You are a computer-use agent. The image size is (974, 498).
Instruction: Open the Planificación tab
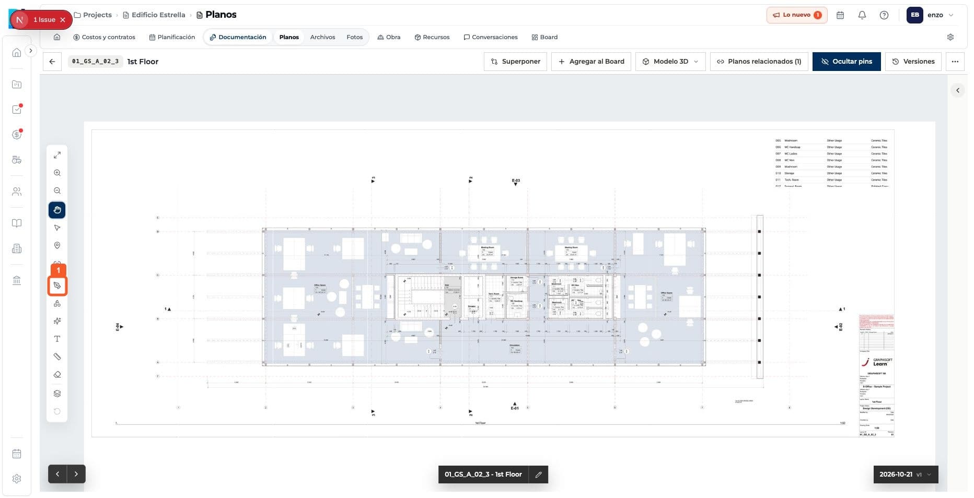pos(172,37)
